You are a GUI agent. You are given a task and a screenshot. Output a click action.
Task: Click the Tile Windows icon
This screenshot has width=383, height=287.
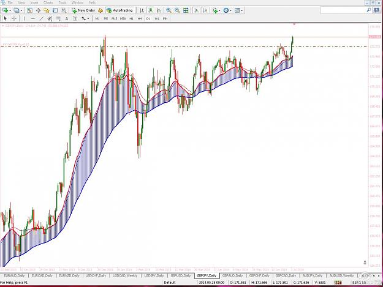coord(186,10)
